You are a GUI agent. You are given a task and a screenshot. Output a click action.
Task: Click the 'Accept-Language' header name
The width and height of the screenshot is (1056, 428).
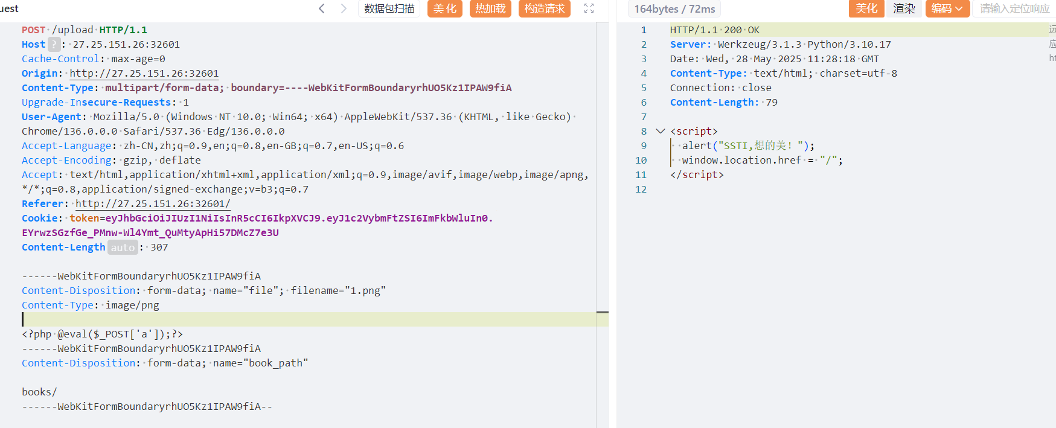[x=66, y=145]
